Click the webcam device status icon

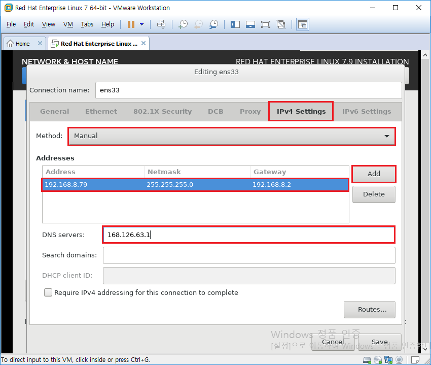point(399,360)
